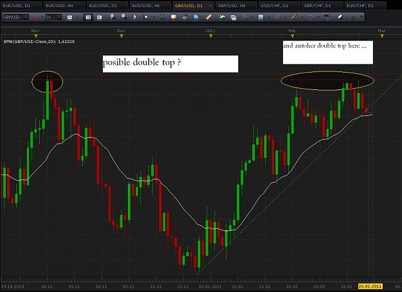Close the active GBP/USD, D1 tab
The height and width of the screenshot is (292, 402).
point(210,6)
